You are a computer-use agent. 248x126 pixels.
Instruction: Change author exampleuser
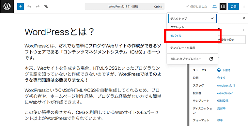(x=225, y=93)
